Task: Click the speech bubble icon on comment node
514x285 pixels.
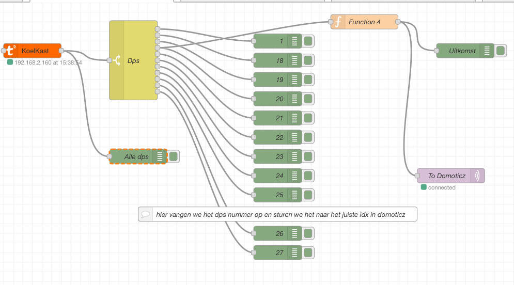Action: coord(146,214)
